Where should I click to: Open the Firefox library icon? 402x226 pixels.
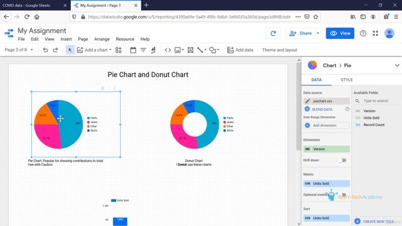353,17
